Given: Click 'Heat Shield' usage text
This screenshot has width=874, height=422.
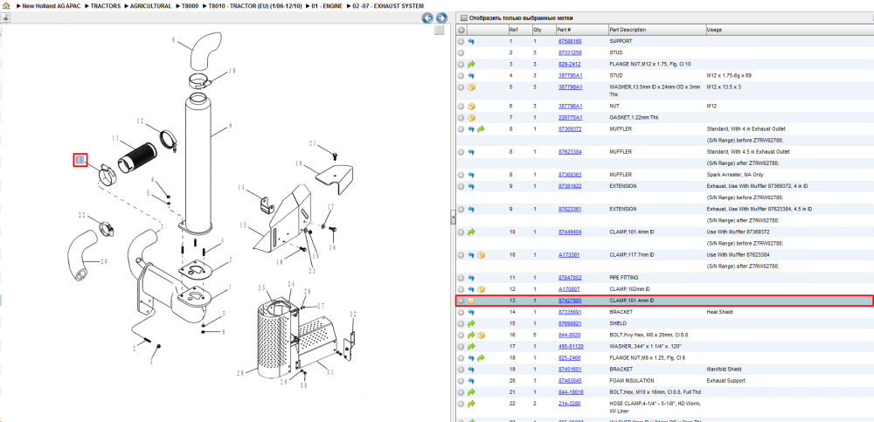Looking at the screenshot, I should click(719, 312).
